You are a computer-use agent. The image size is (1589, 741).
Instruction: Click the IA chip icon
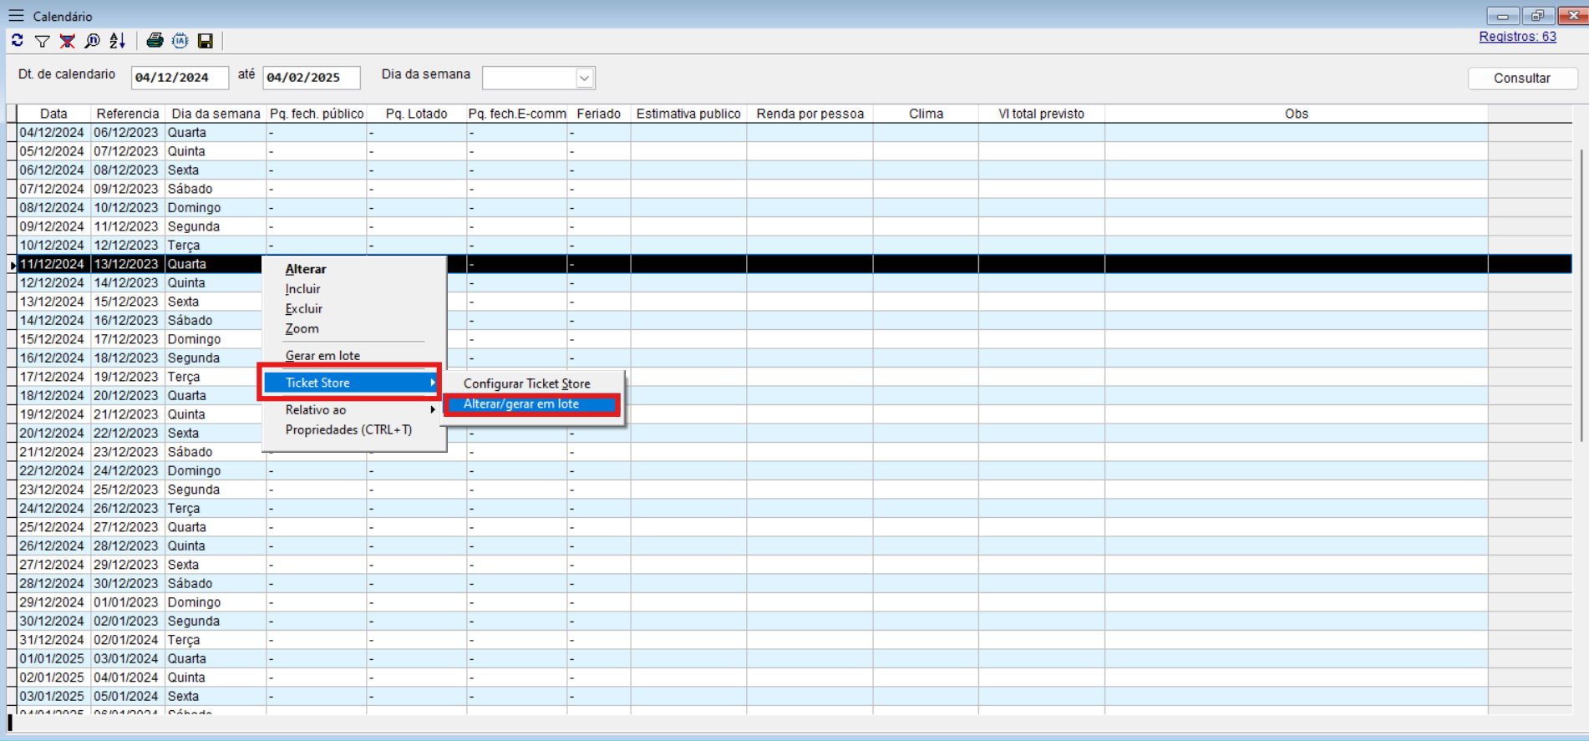click(x=180, y=40)
